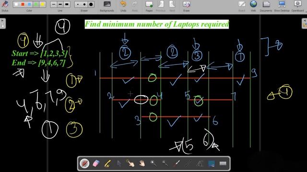Add a new page with Pages
Image resolution: width=307 pixels, height=172 pixels.
149,6
